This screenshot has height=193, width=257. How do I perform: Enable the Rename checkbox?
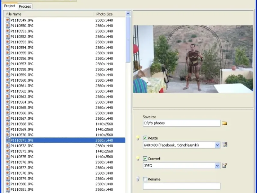pyautogui.click(x=145, y=179)
